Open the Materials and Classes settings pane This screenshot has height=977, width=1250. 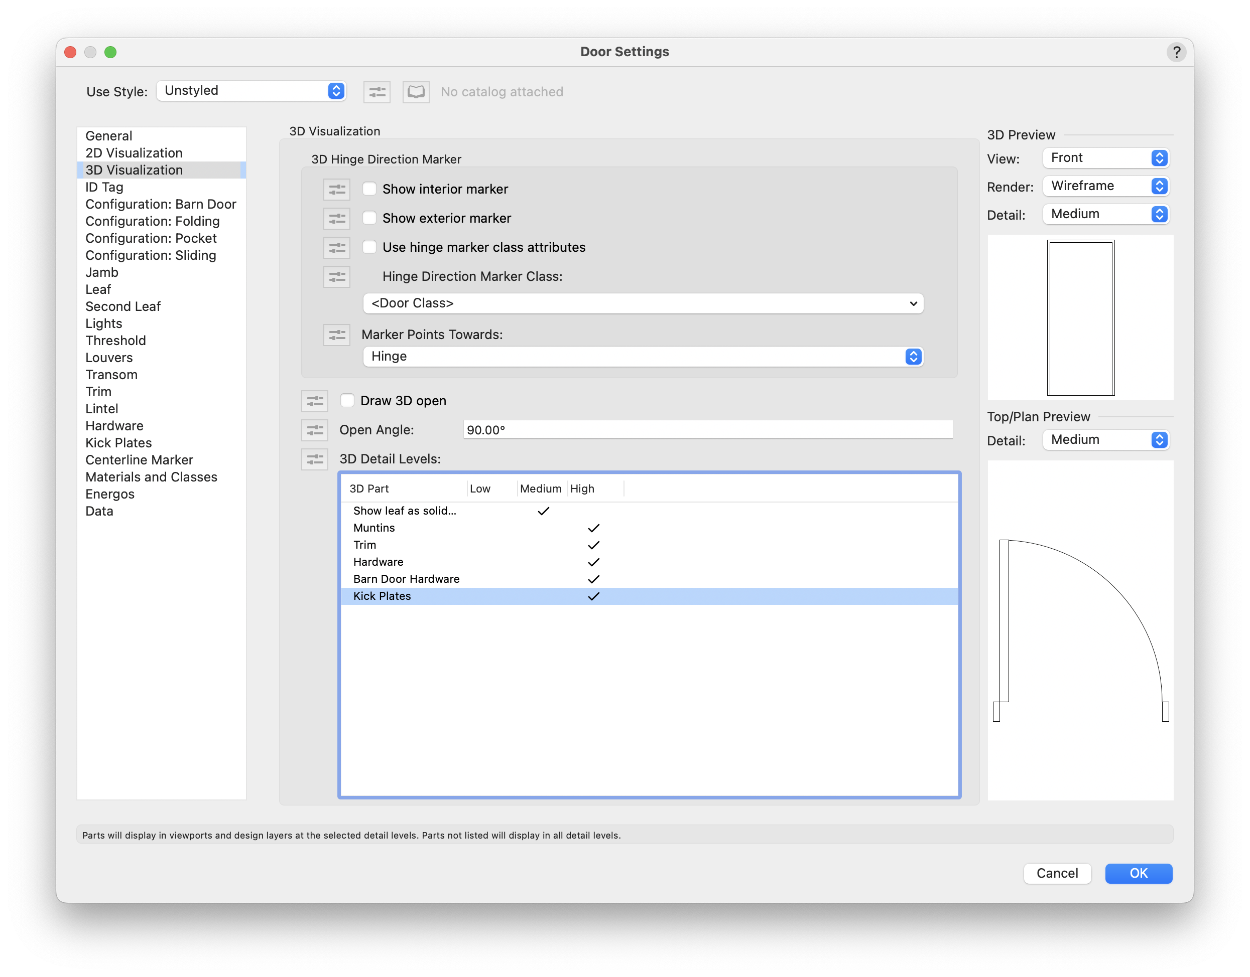coord(151,477)
